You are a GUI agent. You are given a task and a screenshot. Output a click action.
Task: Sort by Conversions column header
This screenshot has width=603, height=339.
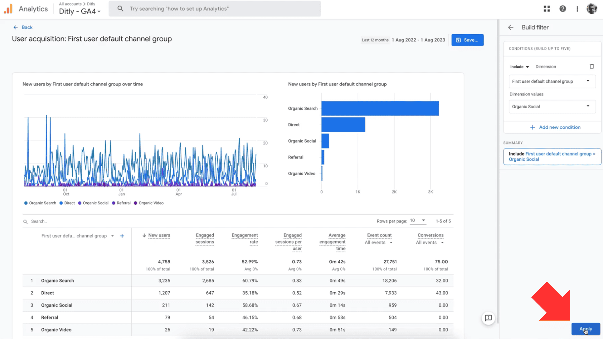click(x=431, y=235)
